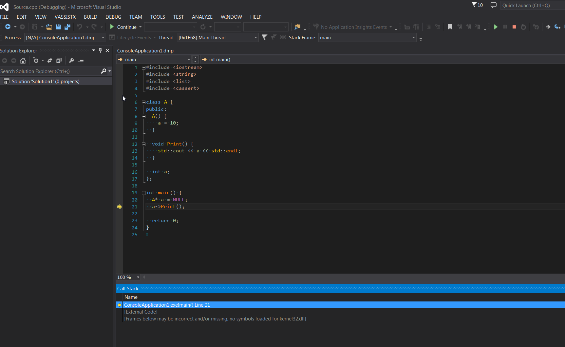Toggle Preview Selected Items icon
565x347 pixels.
pos(81,61)
